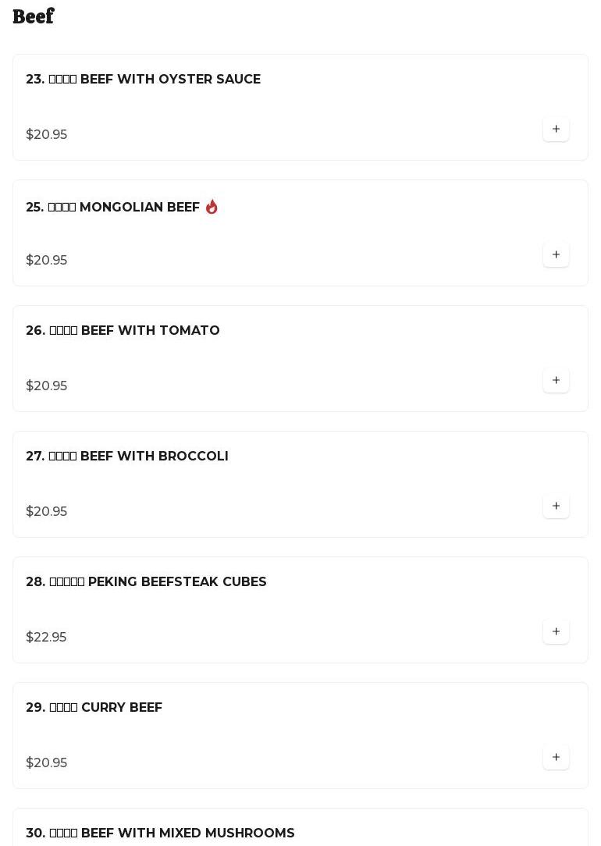The width and height of the screenshot is (601, 846).
Task: Add Curry Beef with plus icon
Action: pyautogui.click(x=556, y=758)
